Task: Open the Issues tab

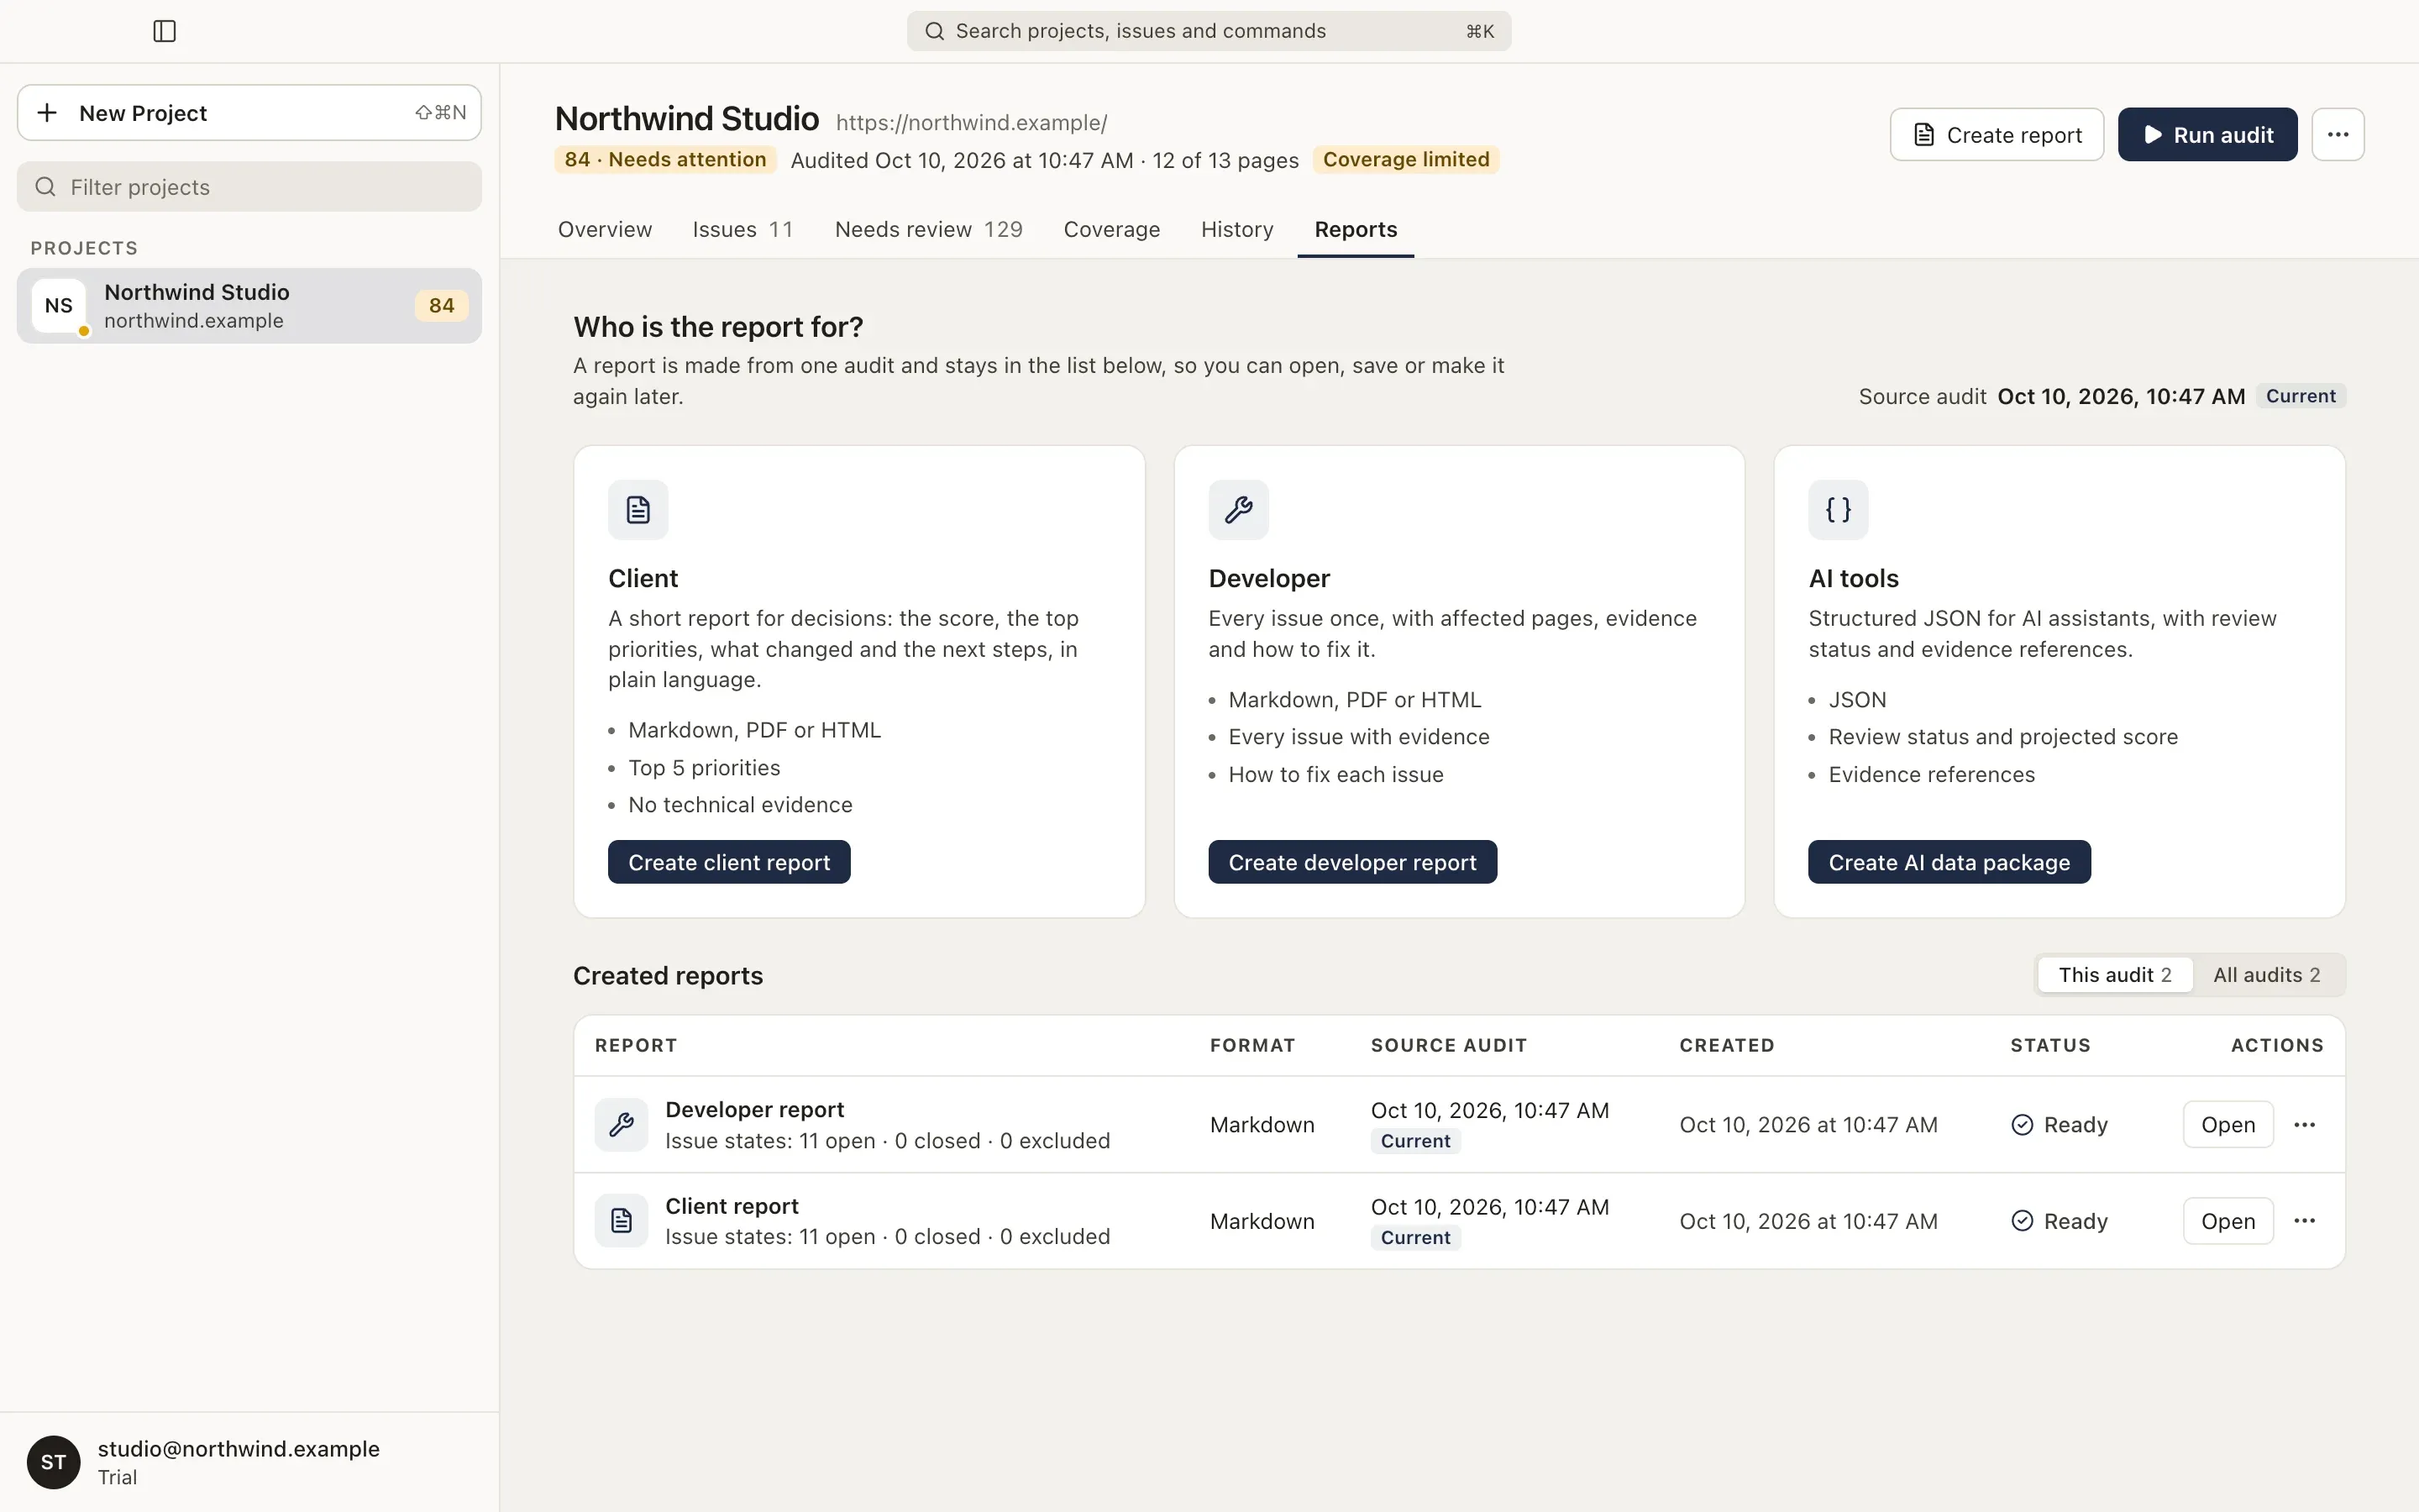Action: 742,229
